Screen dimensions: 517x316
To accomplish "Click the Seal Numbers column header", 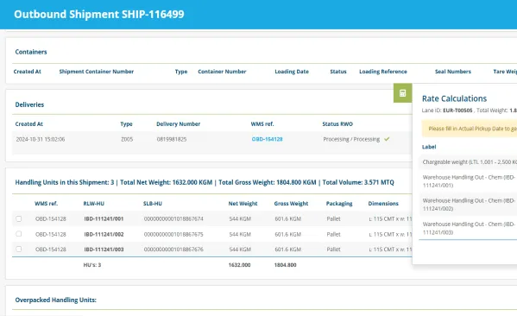I will [x=453, y=72].
